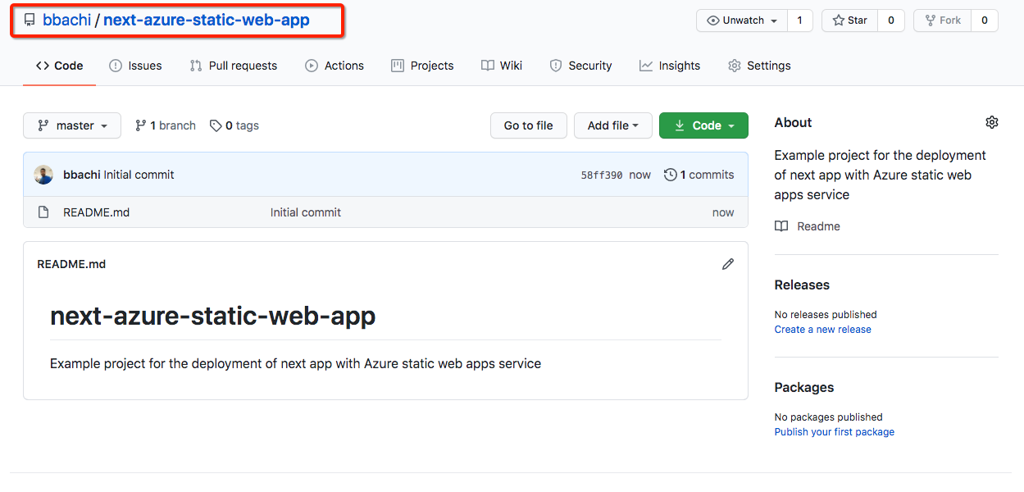Click the Go to file button
Screen dimensions: 1024x492
coord(528,125)
